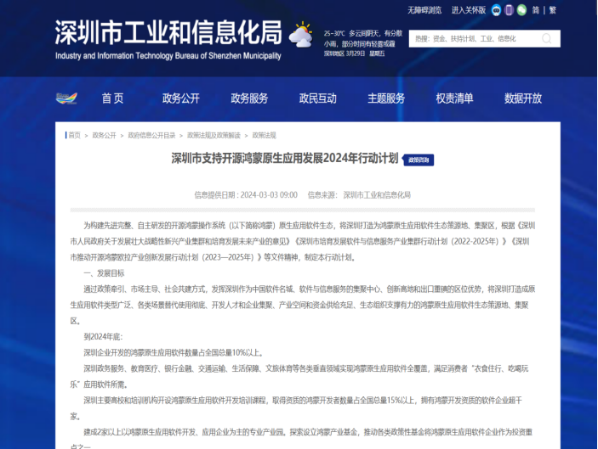
Task: Click the English subtitle Industry and Information Technology Bureau
Action: [168, 56]
